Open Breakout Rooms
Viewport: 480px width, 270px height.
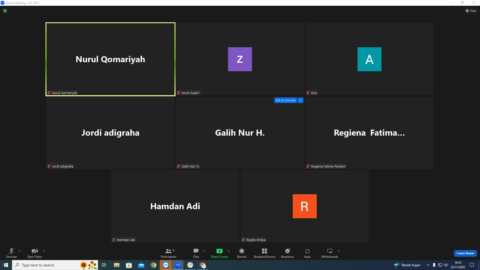pyautogui.click(x=264, y=253)
